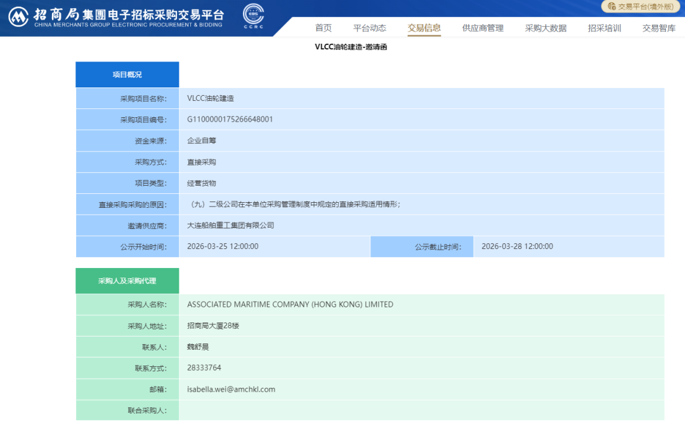Click the purchaser name ASSOCIATED MARITIME COMPANY

pyautogui.click(x=290, y=305)
